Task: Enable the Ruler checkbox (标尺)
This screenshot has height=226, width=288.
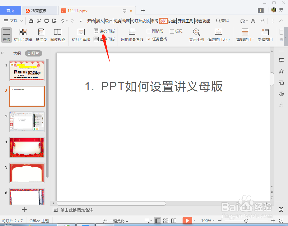Action: pos(172,31)
